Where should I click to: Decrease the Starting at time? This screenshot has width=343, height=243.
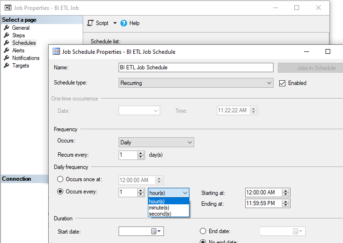[285, 194]
